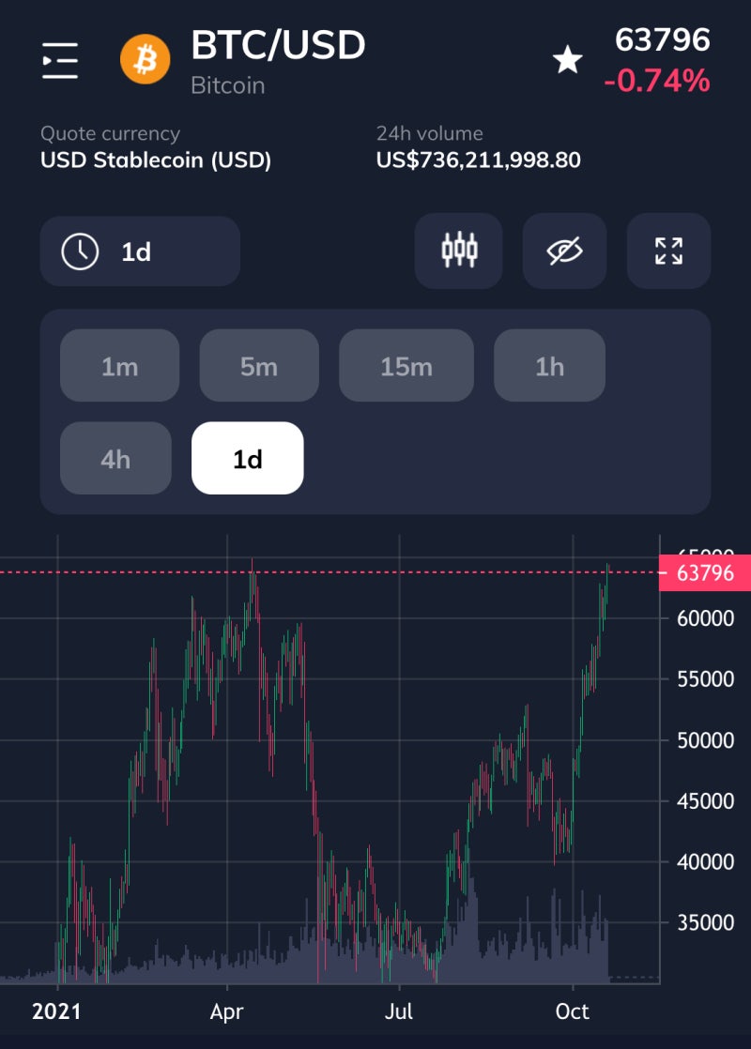Click the orange Bitcoin logo icon
This screenshot has height=1049, width=751.
click(x=146, y=61)
